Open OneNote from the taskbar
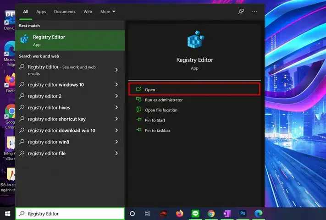This screenshot has height=220, width=326. [227, 214]
